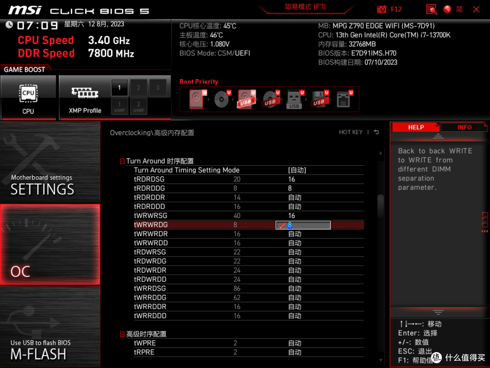Click the scroll up arrow of settings list
This screenshot has height=368, width=490.
point(381,153)
